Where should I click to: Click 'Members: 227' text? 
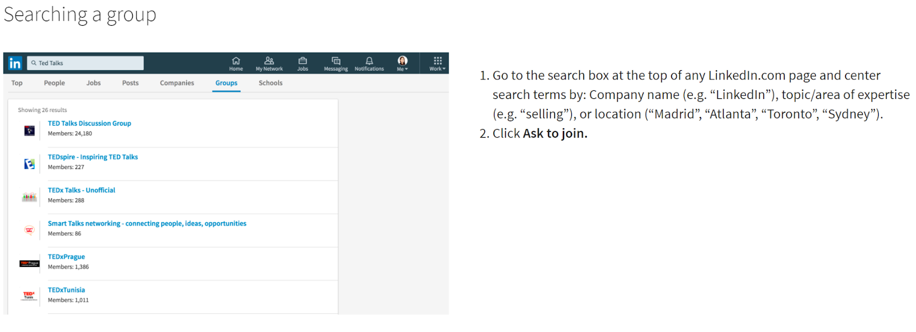tap(66, 167)
